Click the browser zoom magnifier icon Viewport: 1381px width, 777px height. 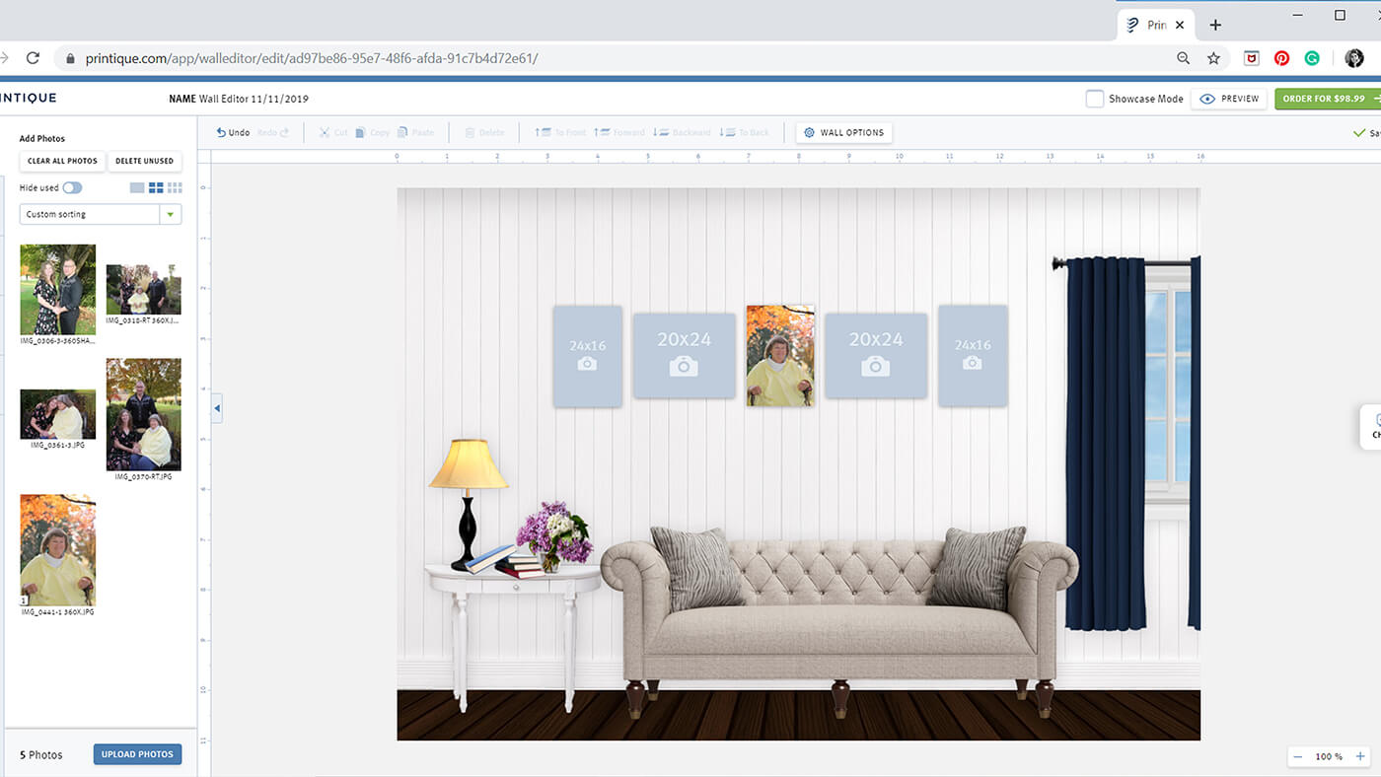(x=1184, y=58)
